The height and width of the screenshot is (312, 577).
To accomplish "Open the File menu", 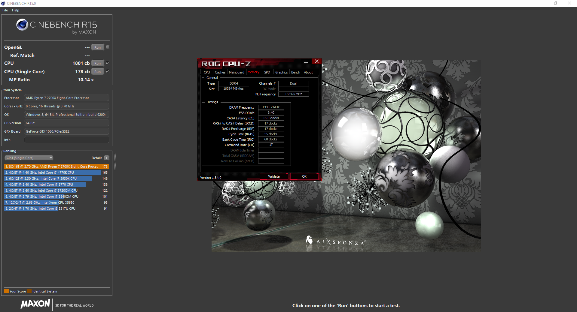I will click(x=5, y=10).
